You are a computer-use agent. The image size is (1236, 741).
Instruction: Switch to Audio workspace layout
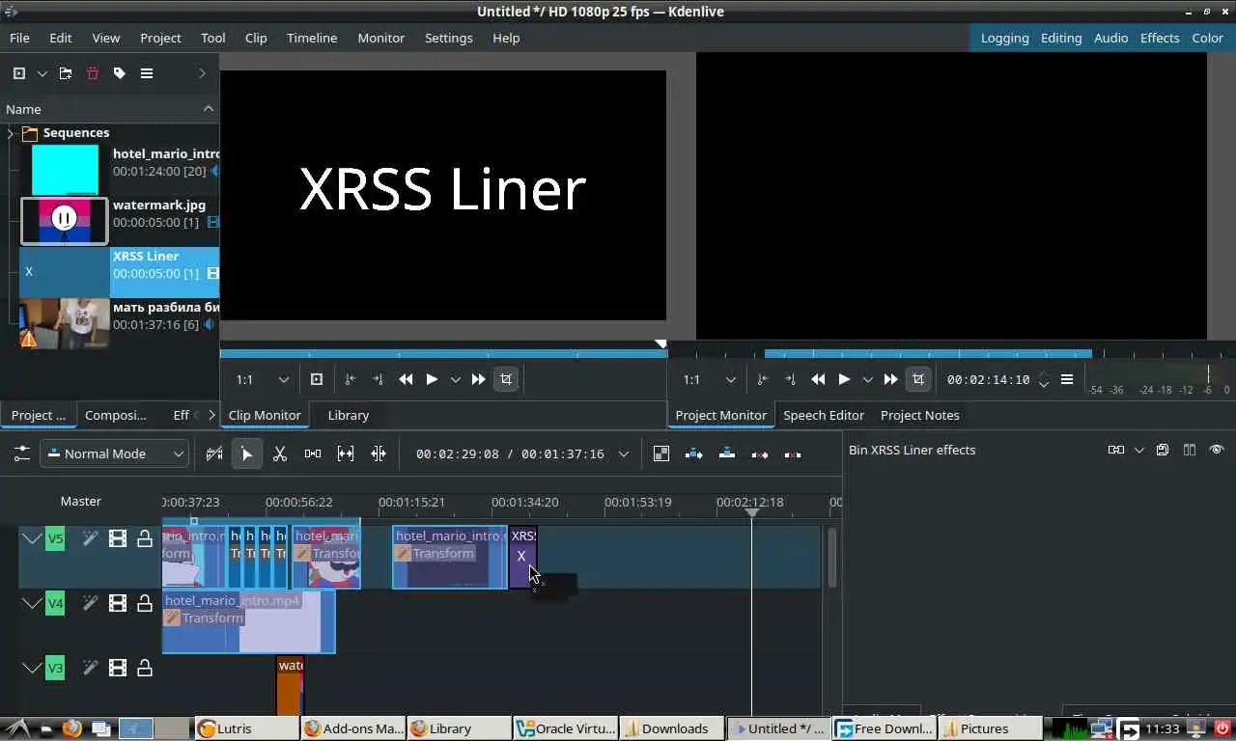point(1110,38)
